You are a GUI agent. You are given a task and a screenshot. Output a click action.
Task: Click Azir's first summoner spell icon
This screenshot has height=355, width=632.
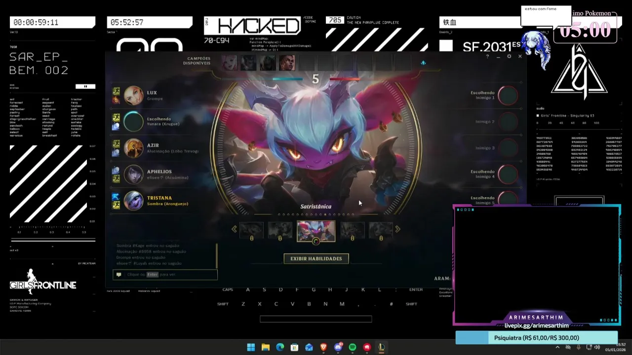pyautogui.click(x=116, y=144)
